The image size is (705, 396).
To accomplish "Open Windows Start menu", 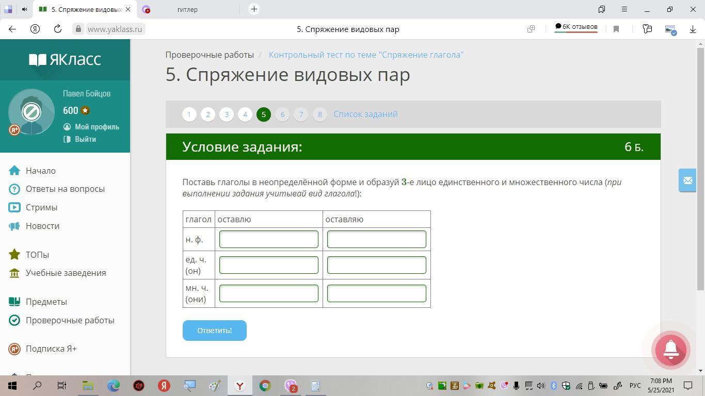I will coord(12,385).
